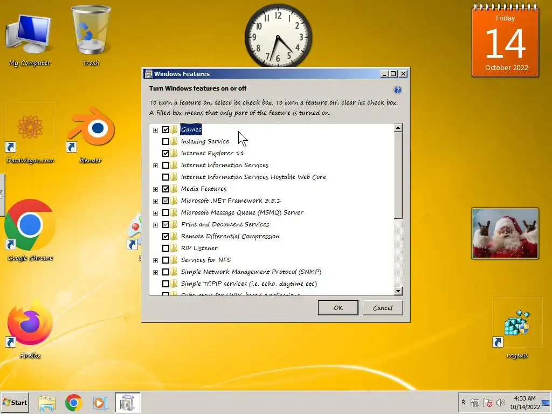Viewport: 552px width, 414px height.
Task: Open the Action Center flag tray icon
Action: [x=487, y=402]
